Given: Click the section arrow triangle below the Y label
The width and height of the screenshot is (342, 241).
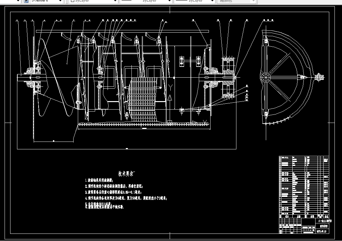Looking at the screenshot, I should click(x=170, y=98).
